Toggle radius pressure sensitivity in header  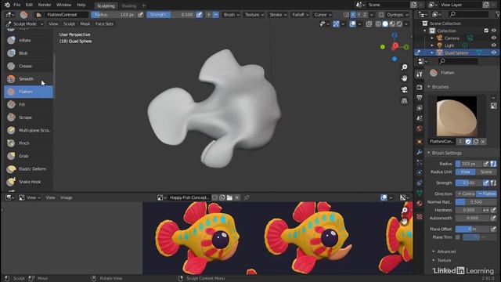tap(141, 15)
